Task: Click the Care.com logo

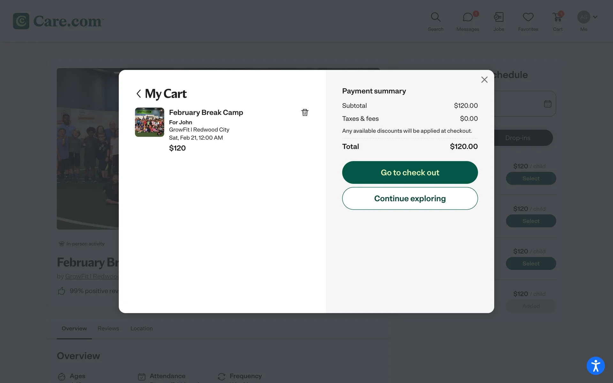Action: [x=58, y=21]
